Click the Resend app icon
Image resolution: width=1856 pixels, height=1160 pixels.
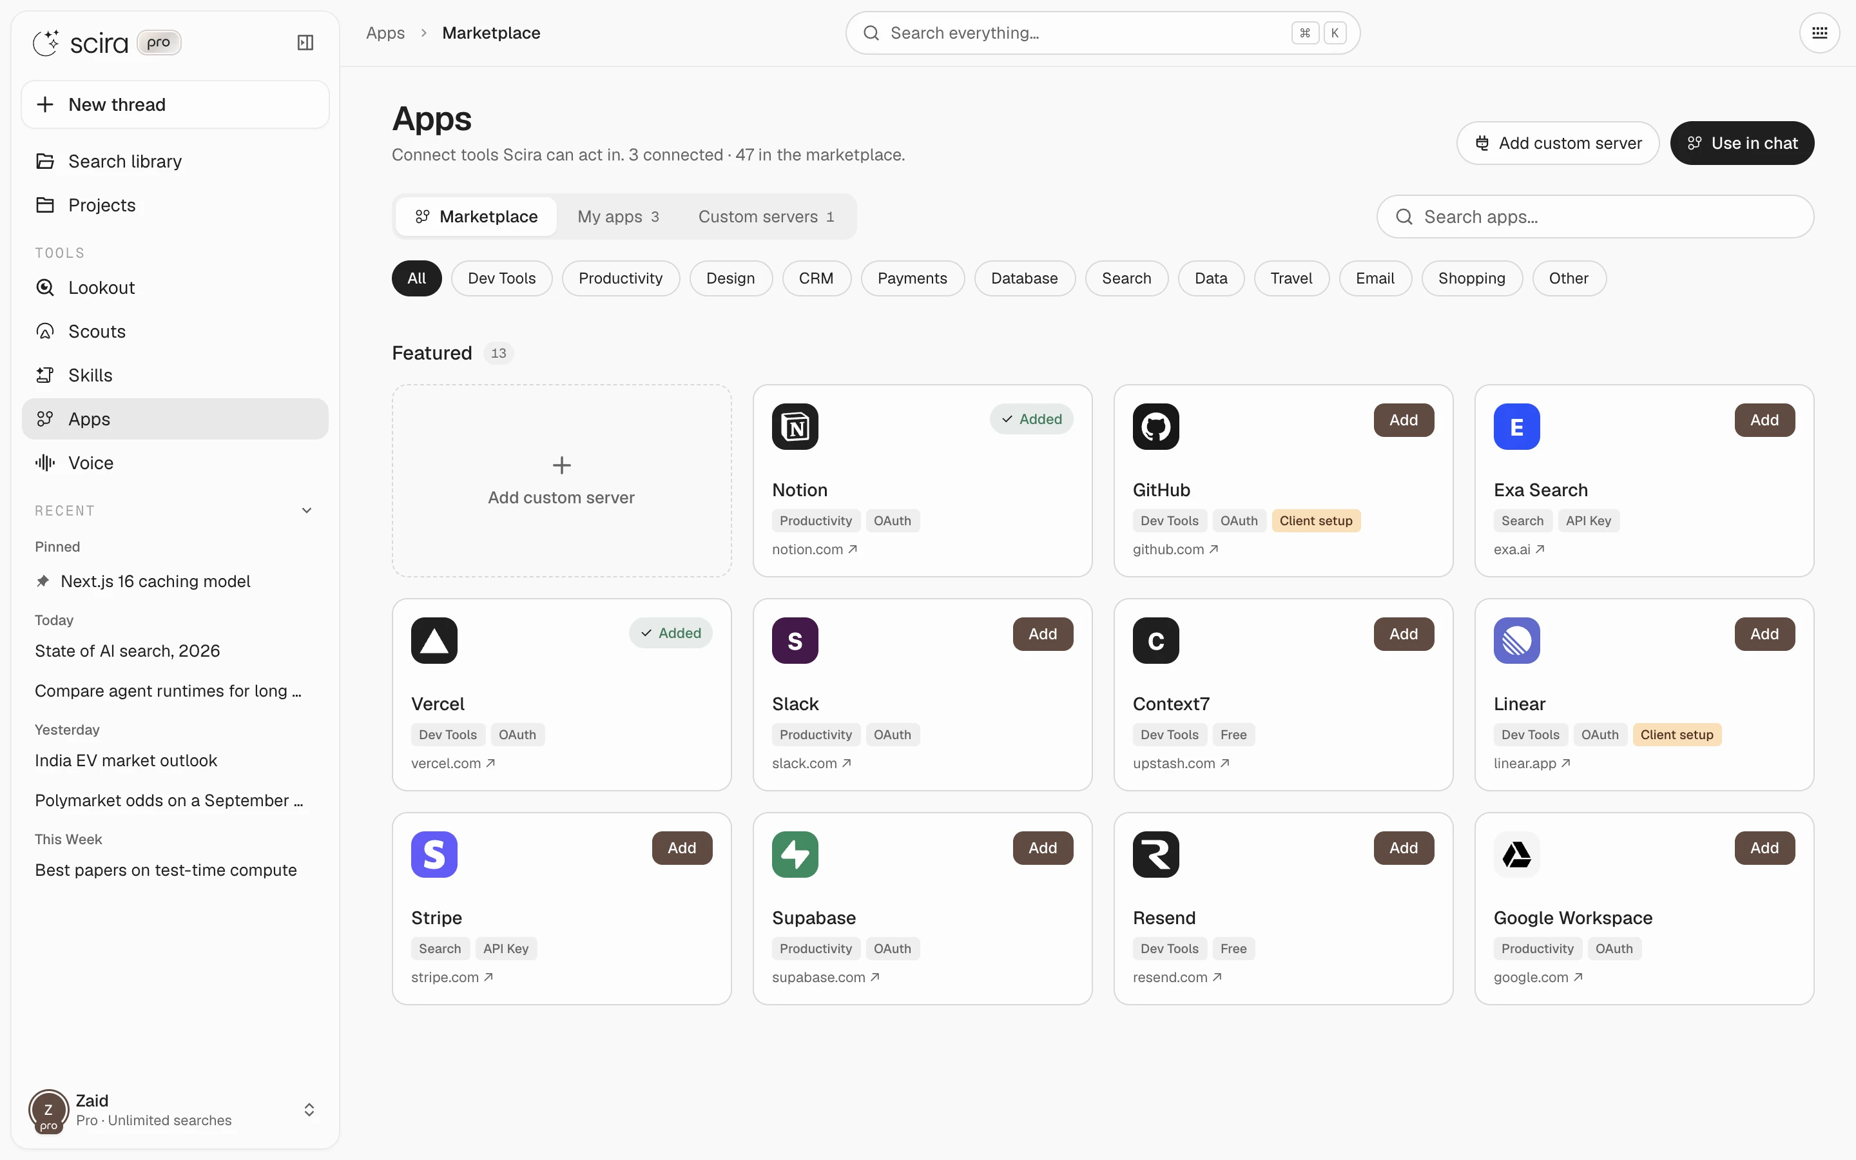(x=1155, y=855)
